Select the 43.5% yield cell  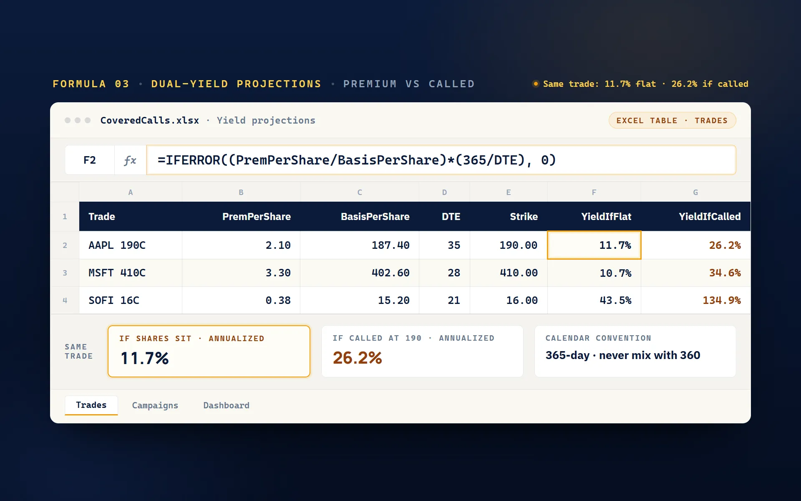tap(594, 300)
